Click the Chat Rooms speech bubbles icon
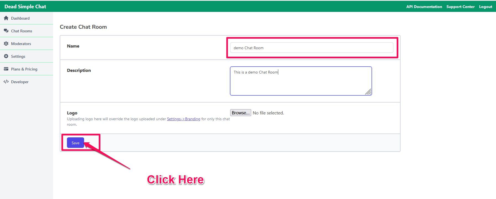496x199 pixels. pos(6,31)
